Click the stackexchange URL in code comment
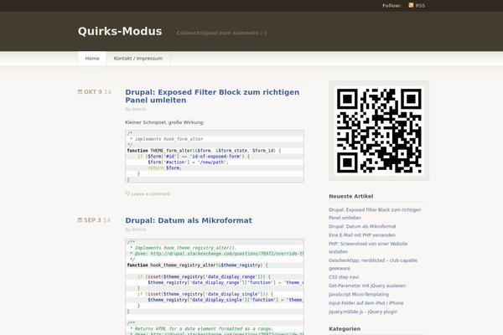This screenshot has width=503, height=335. tap(227, 254)
